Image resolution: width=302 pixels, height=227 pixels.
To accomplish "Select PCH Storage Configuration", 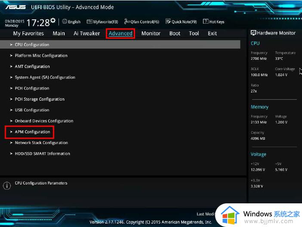I will click(x=40, y=99).
